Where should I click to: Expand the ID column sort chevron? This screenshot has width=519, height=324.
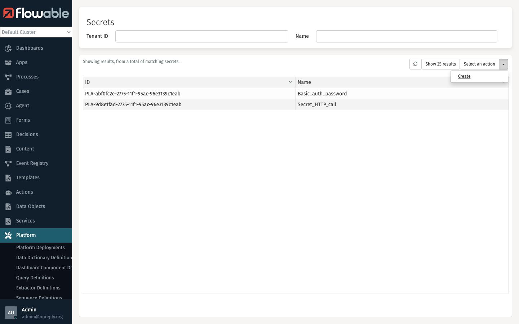(x=290, y=82)
